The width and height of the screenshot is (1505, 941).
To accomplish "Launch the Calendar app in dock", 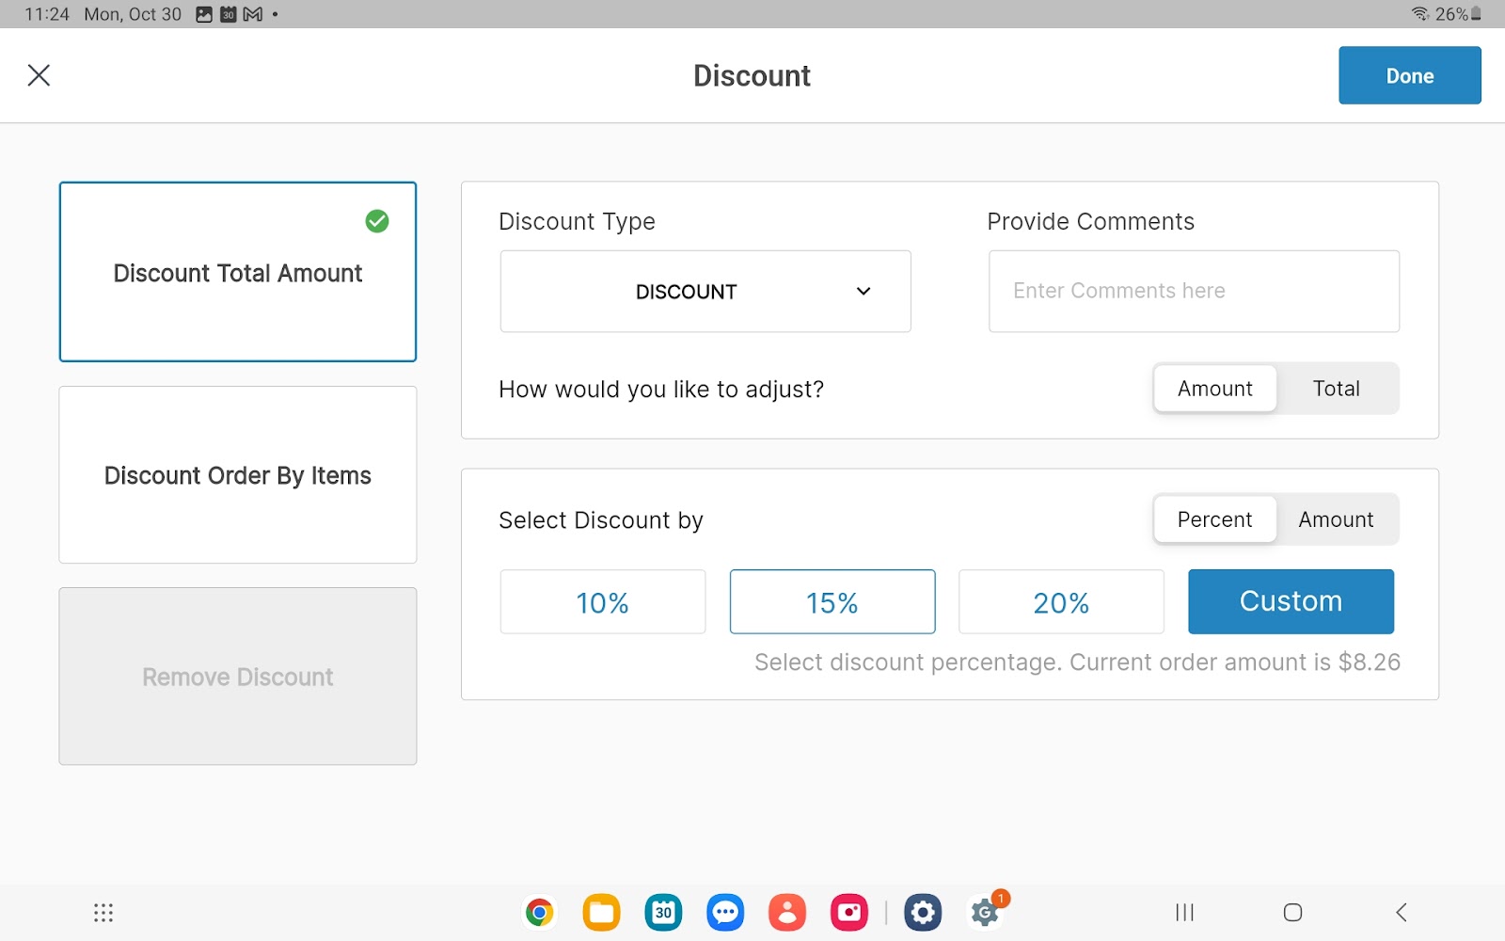I will pyautogui.click(x=663, y=912).
